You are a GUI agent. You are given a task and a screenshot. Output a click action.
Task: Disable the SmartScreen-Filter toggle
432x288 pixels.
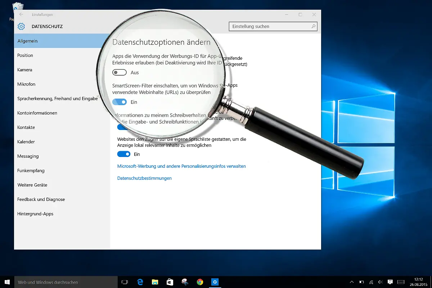[x=119, y=102]
